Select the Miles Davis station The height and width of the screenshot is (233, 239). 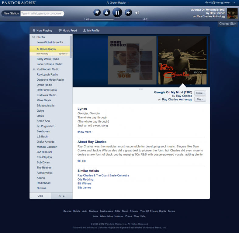44,100
